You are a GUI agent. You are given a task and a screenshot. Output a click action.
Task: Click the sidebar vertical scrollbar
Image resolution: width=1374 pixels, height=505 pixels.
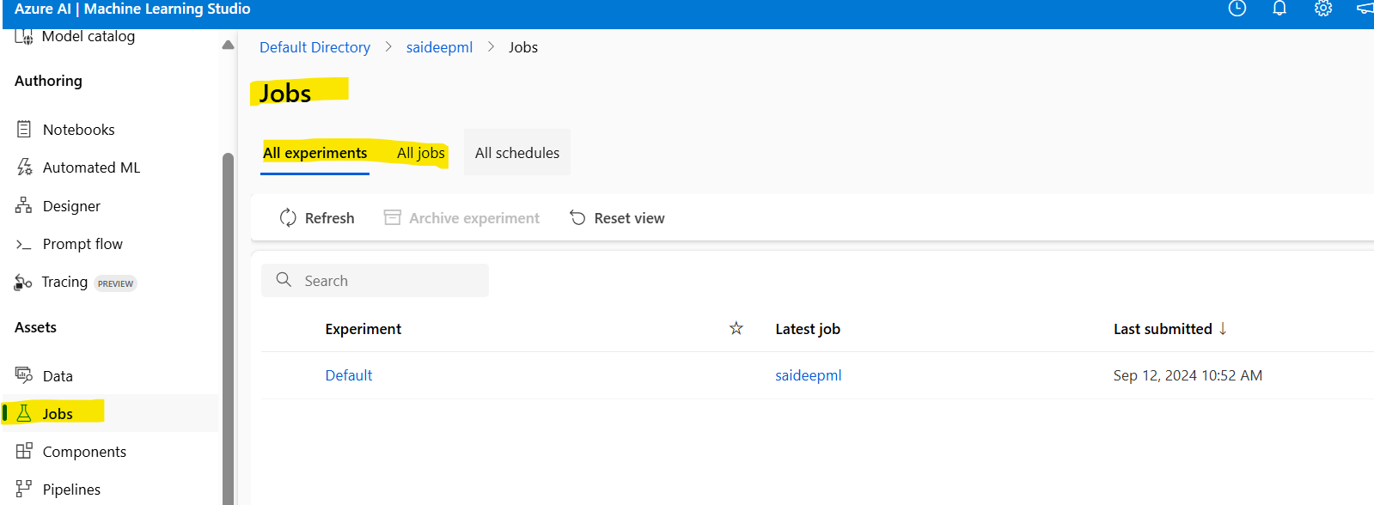(228, 328)
